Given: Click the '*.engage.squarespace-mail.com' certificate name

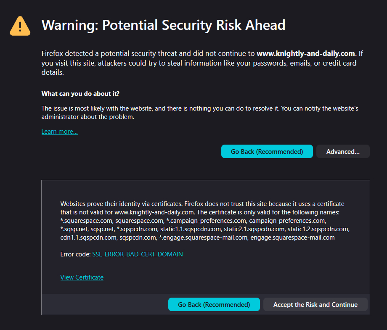Looking at the screenshot, I should click(x=203, y=238).
